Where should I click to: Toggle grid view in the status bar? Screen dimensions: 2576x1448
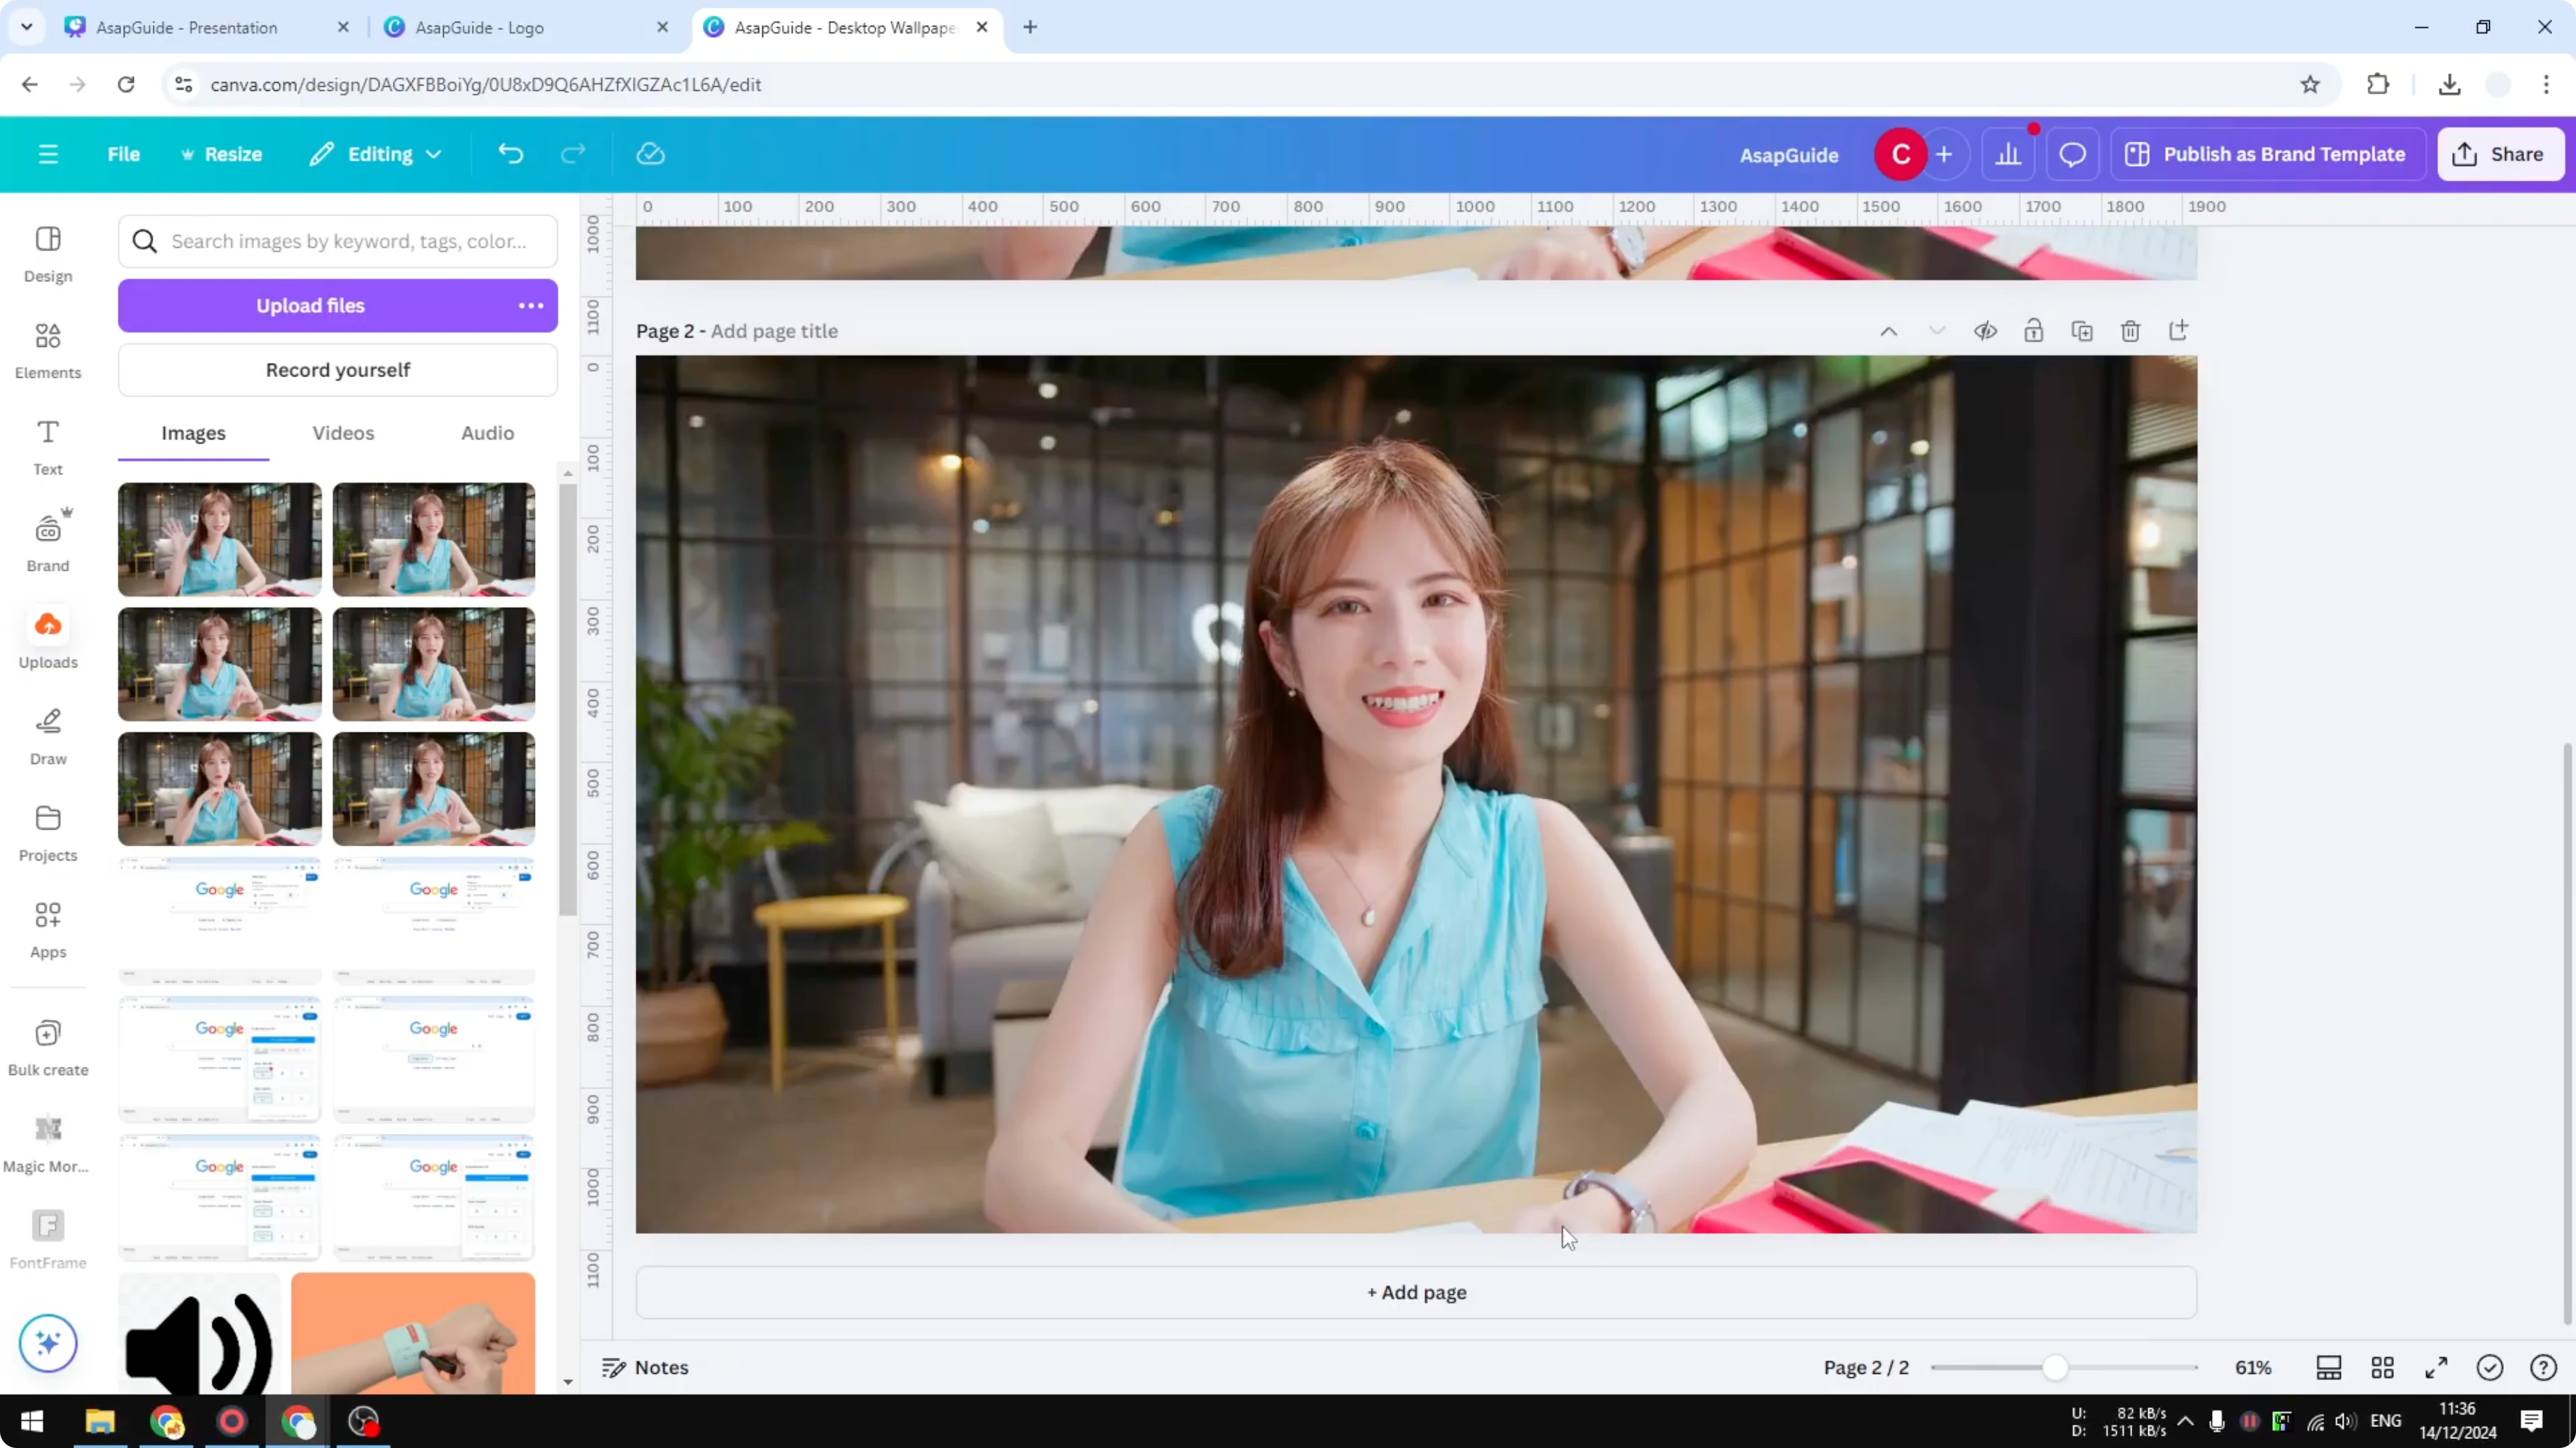pos(2382,1367)
